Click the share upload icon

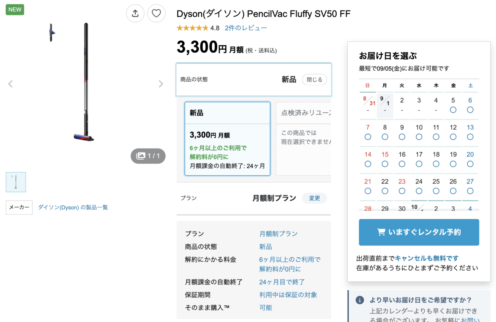[x=135, y=14]
